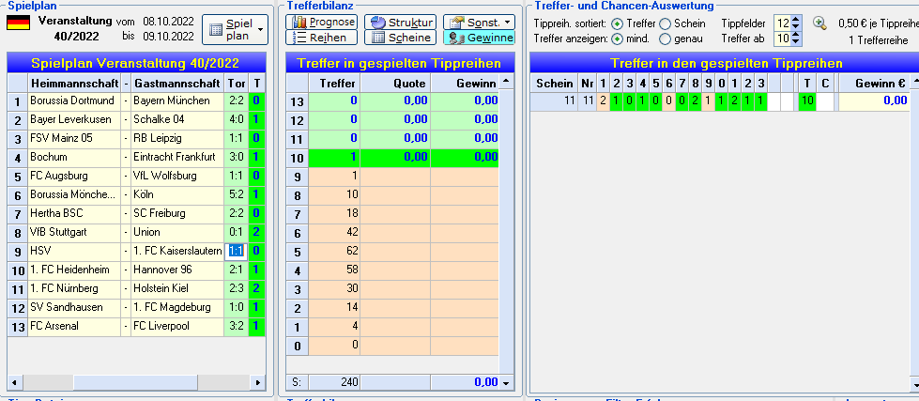The width and height of the screenshot is (919, 401).
Task: Select the Bayer Leverkusen cell
Action: pyautogui.click(x=74, y=119)
